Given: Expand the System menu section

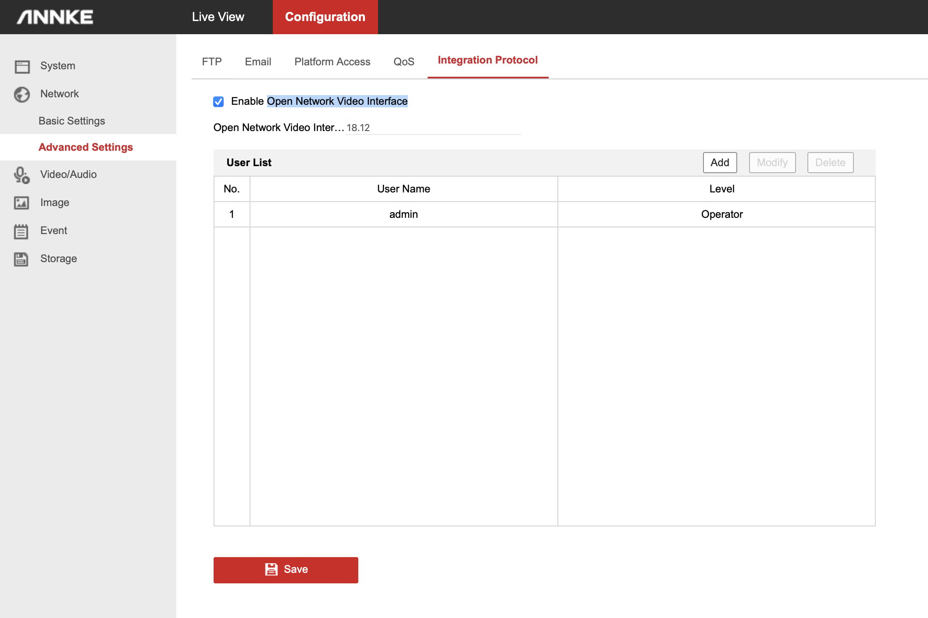Looking at the screenshot, I should tap(58, 66).
